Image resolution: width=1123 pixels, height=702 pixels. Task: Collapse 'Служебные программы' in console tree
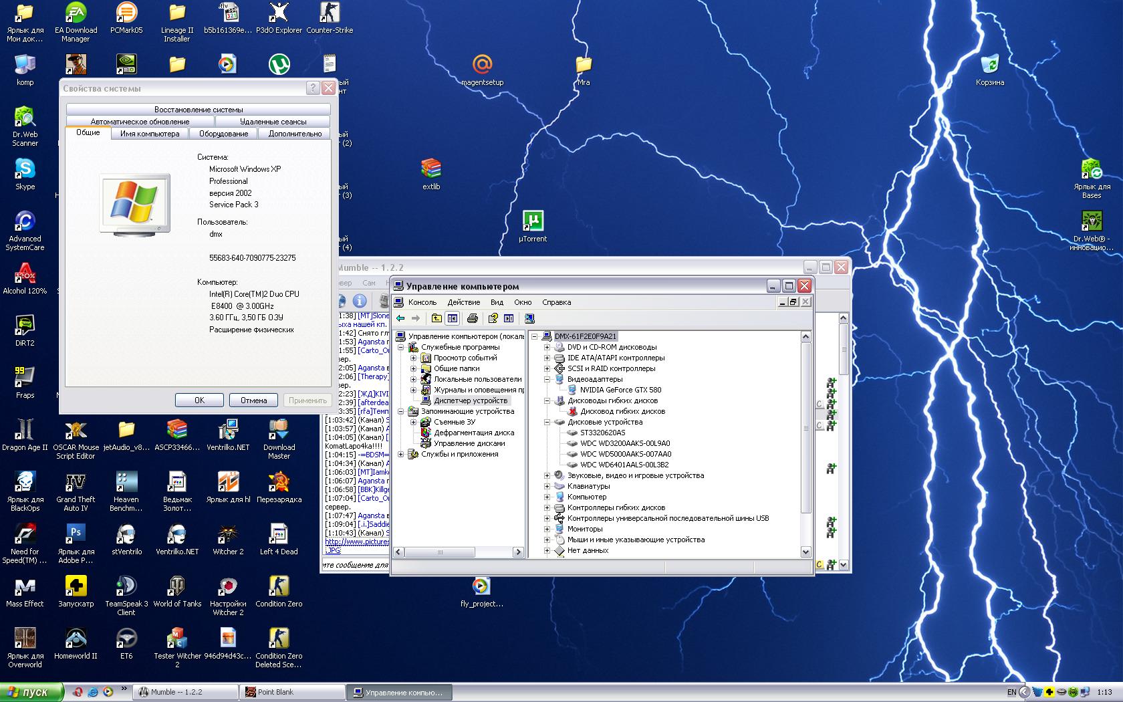[x=401, y=347]
